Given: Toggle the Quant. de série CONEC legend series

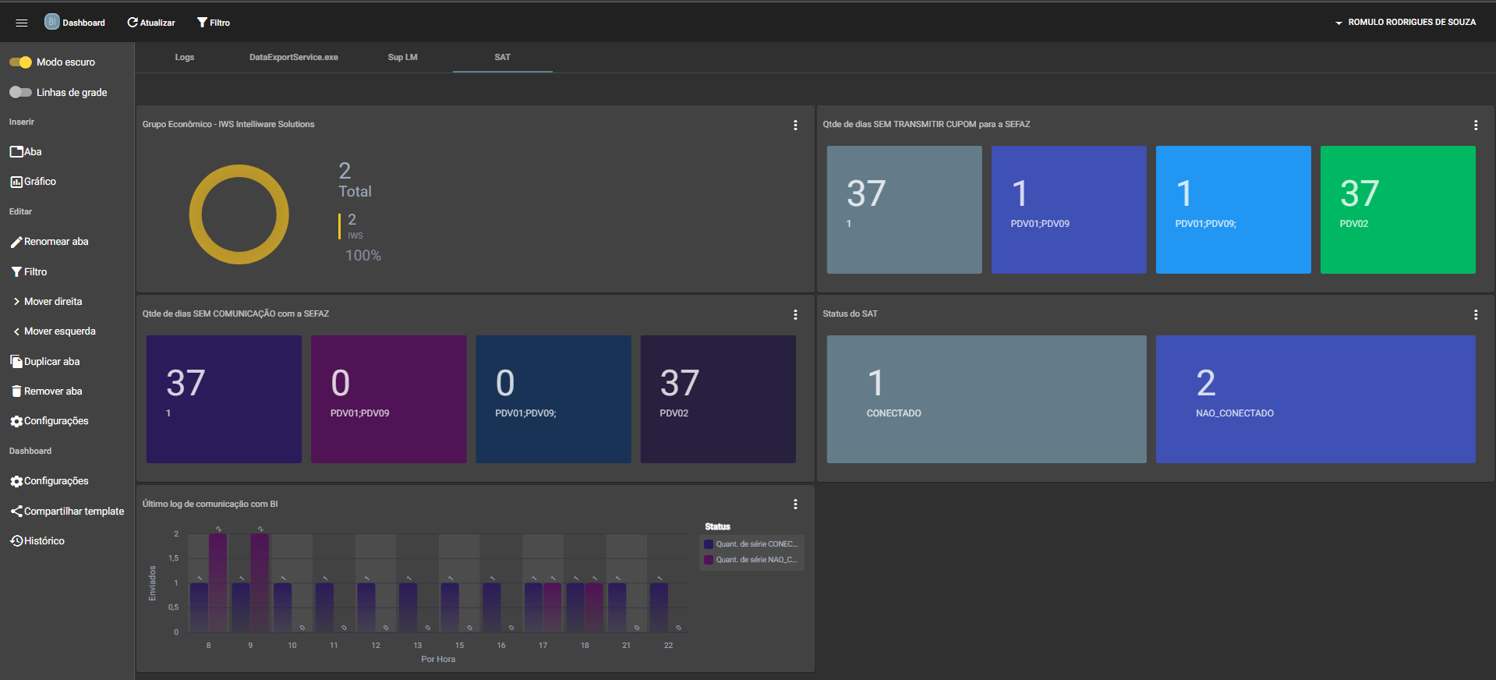Looking at the screenshot, I should point(752,544).
